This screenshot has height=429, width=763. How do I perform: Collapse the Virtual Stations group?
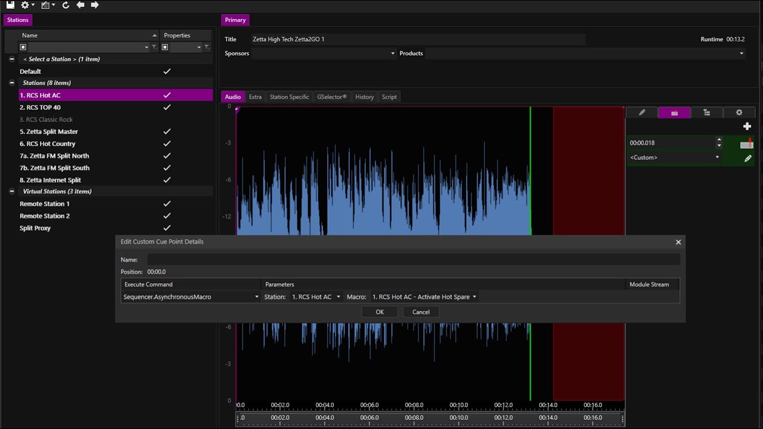[12, 191]
